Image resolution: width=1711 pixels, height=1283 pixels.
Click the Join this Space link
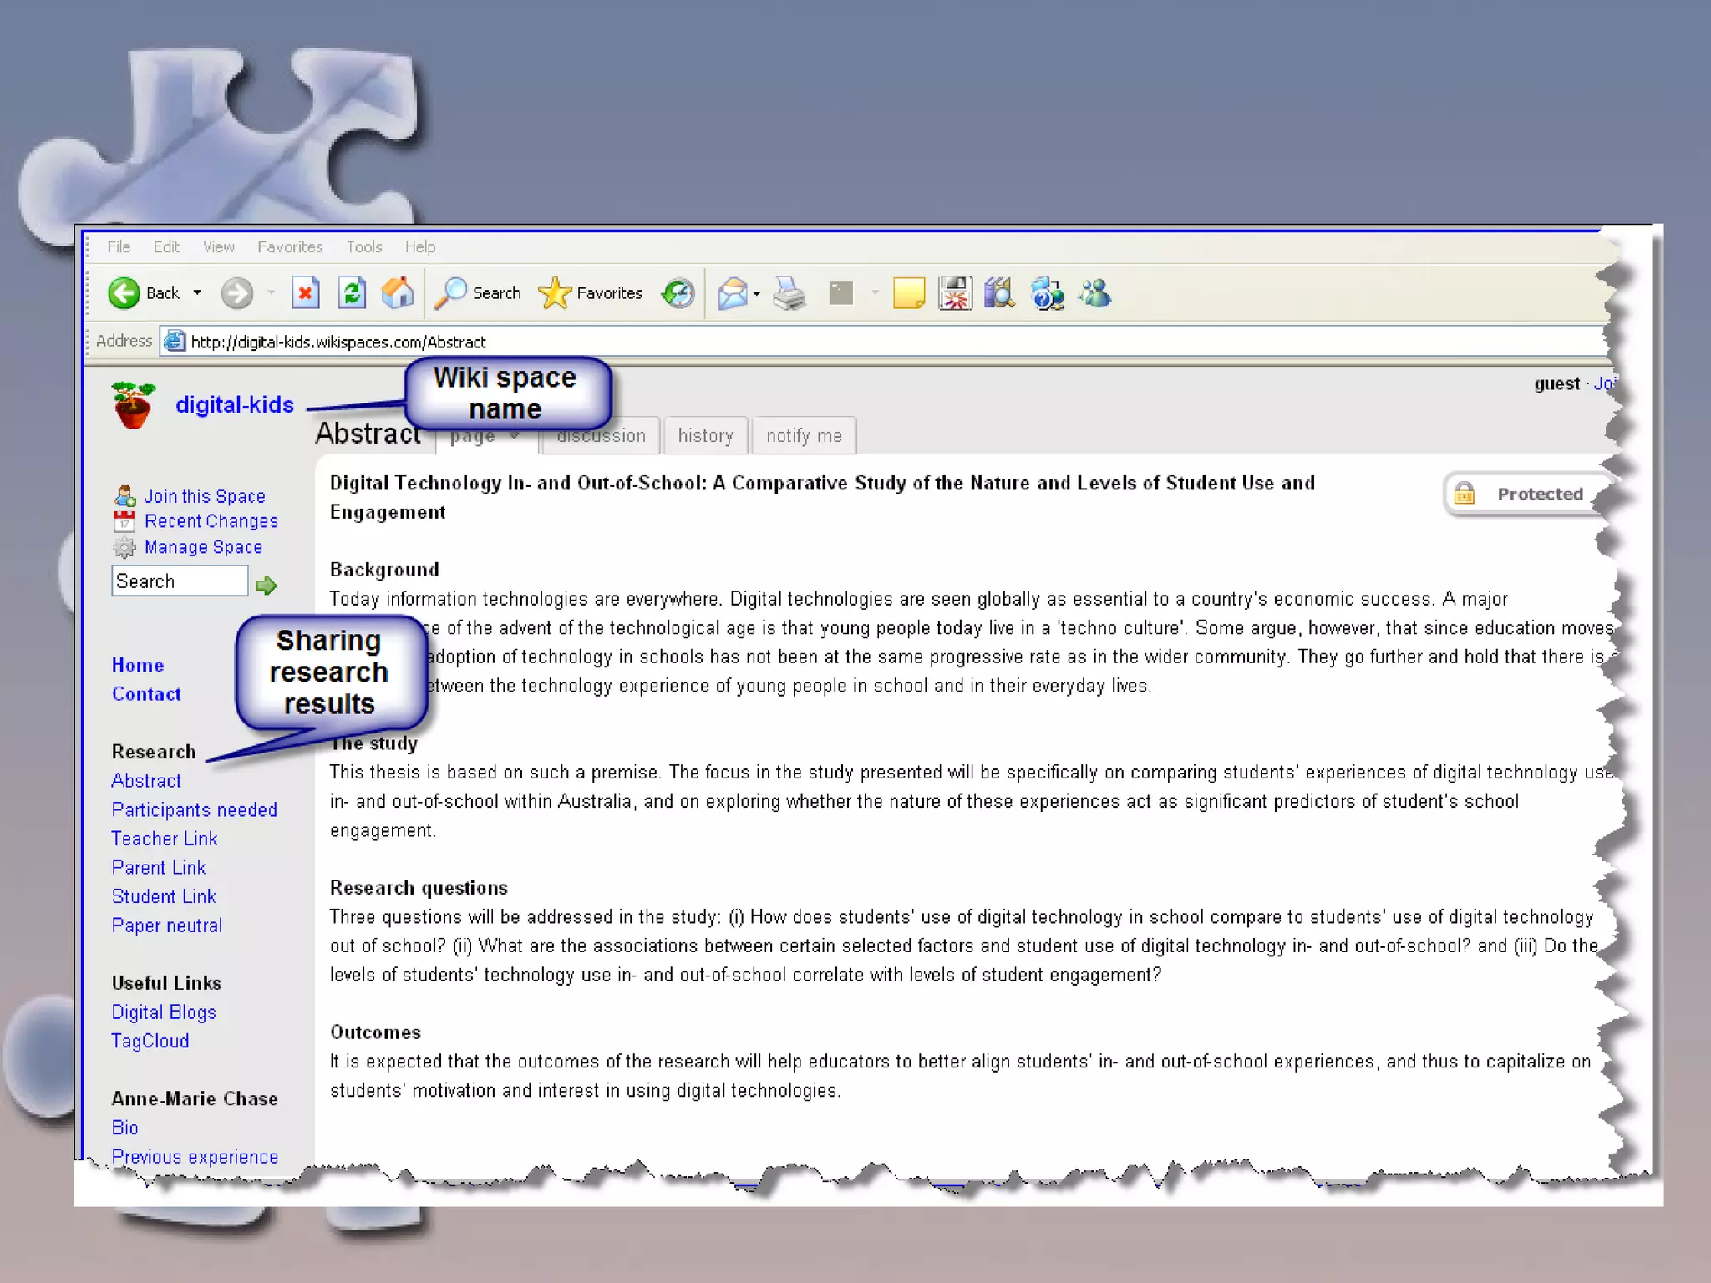205,496
